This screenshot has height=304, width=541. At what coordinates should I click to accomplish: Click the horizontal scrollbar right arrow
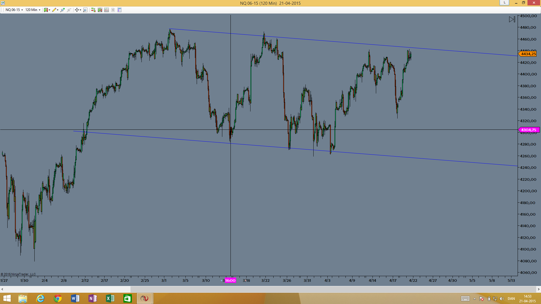(x=538, y=289)
